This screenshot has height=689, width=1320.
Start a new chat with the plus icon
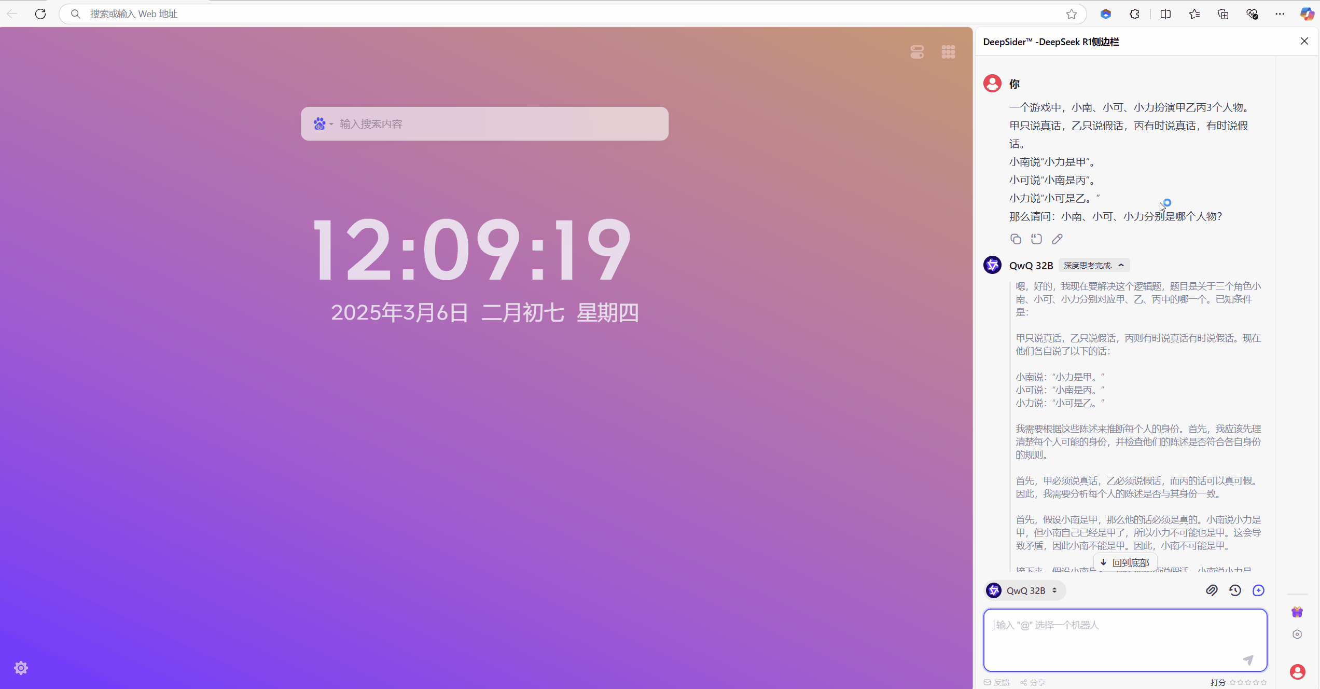1259,590
